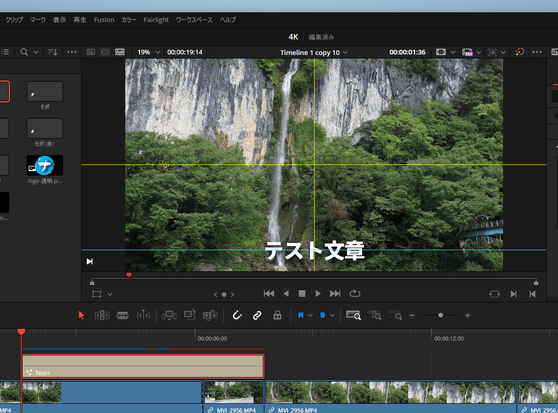Toggle Position Lock padlock
Image resolution: width=558 pixels, height=413 pixels.
(278, 315)
